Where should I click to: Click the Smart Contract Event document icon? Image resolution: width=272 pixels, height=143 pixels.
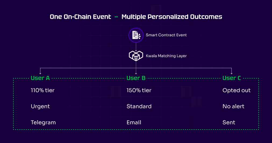pyautogui.click(x=136, y=35)
